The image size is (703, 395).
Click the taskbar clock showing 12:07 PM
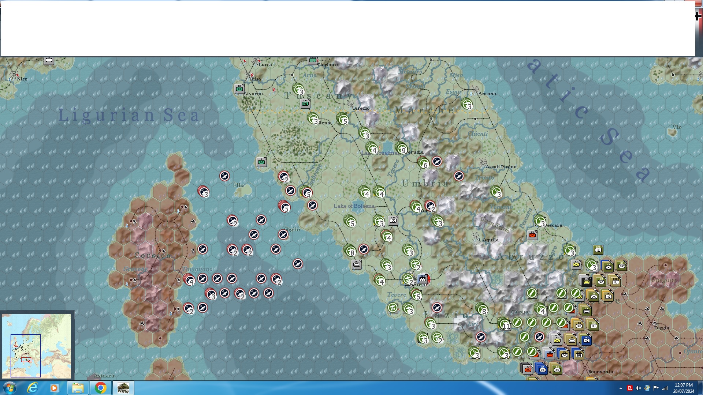point(683,388)
